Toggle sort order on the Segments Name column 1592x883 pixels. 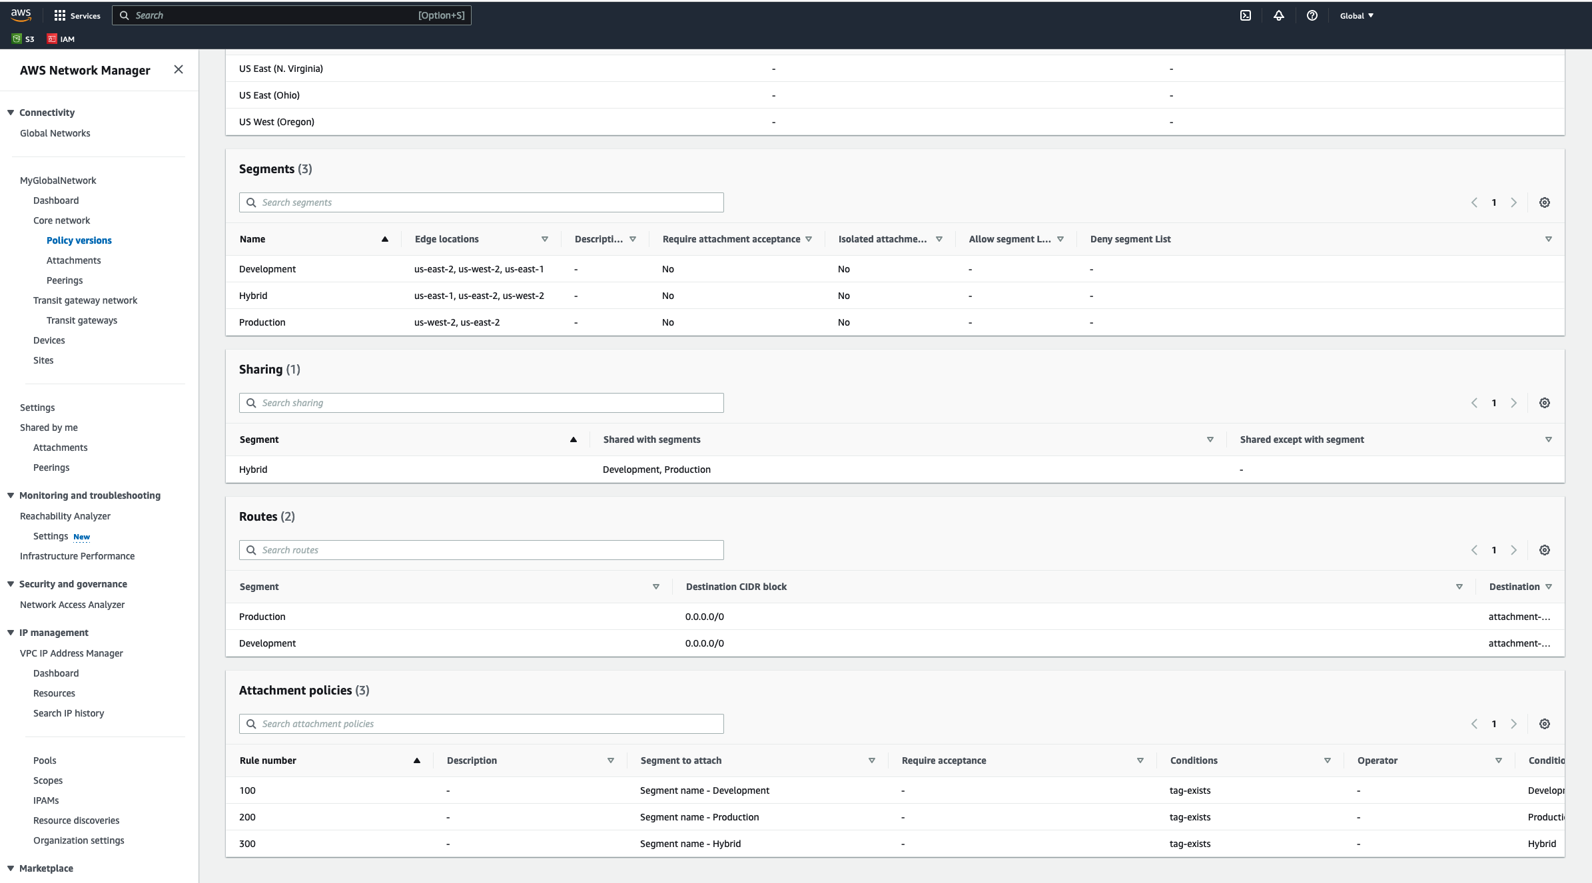(385, 238)
